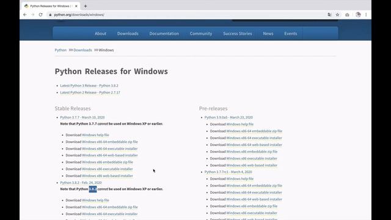Click the Python Releases for Windows heading

click(111, 71)
